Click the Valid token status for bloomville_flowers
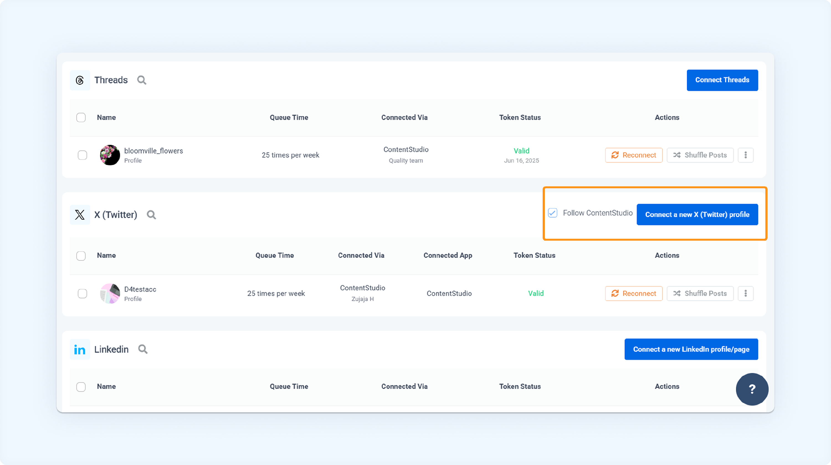The width and height of the screenshot is (831, 465). [x=521, y=151]
